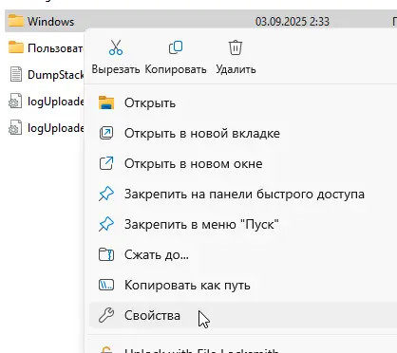Image resolution: width=397 pixels, height=353 pixels.
Task: Click the pin icon for quick access
Action: (106, 194)
